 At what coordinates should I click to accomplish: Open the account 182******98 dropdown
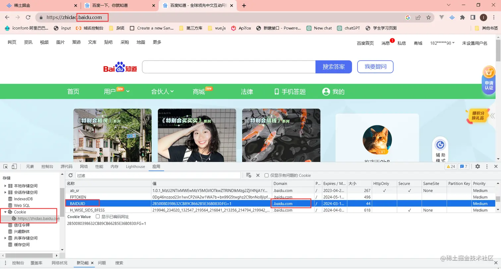coord(442,43)
